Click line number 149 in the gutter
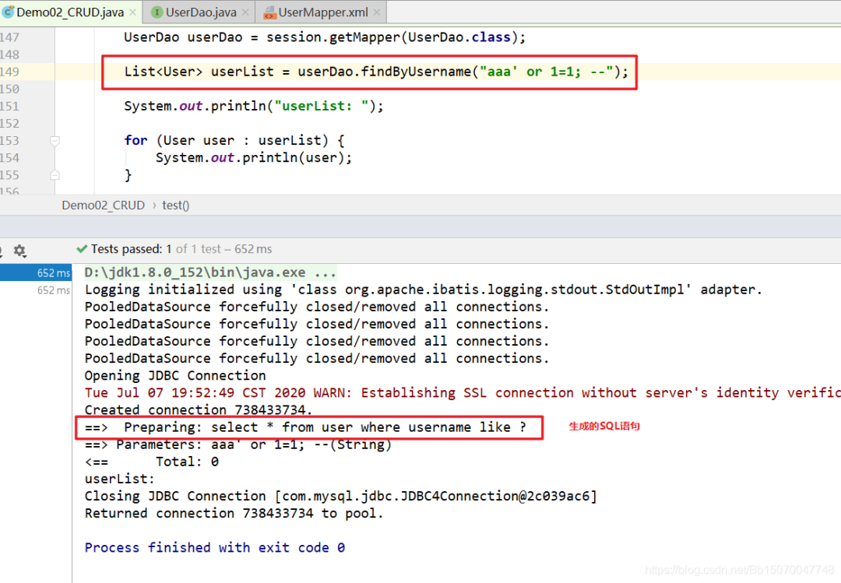This screenshot has width=841, height=583. point(9,72)
